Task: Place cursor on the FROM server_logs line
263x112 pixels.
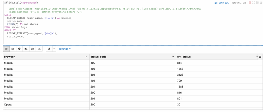Action: (16, 27)
